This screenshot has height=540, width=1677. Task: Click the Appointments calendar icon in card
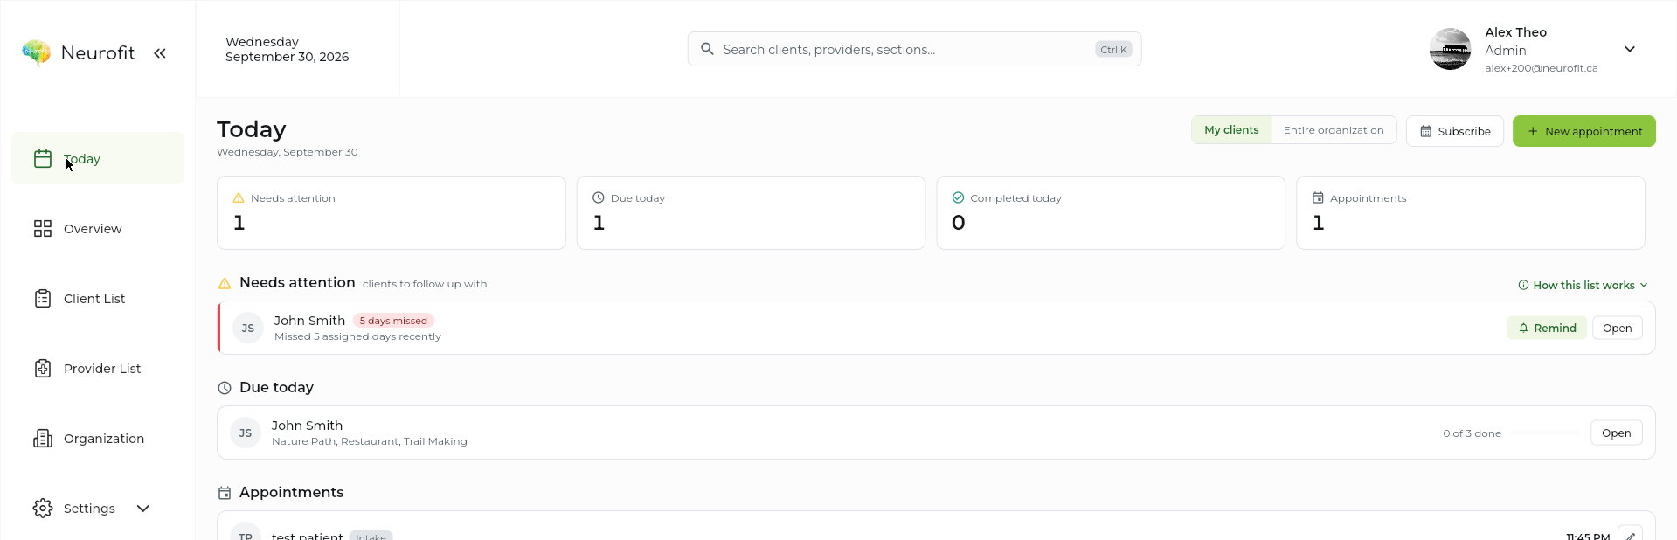click(1318, 197)
